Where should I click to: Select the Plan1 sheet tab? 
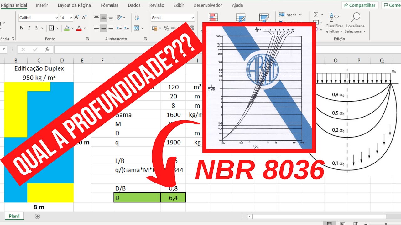pos(14,216)
